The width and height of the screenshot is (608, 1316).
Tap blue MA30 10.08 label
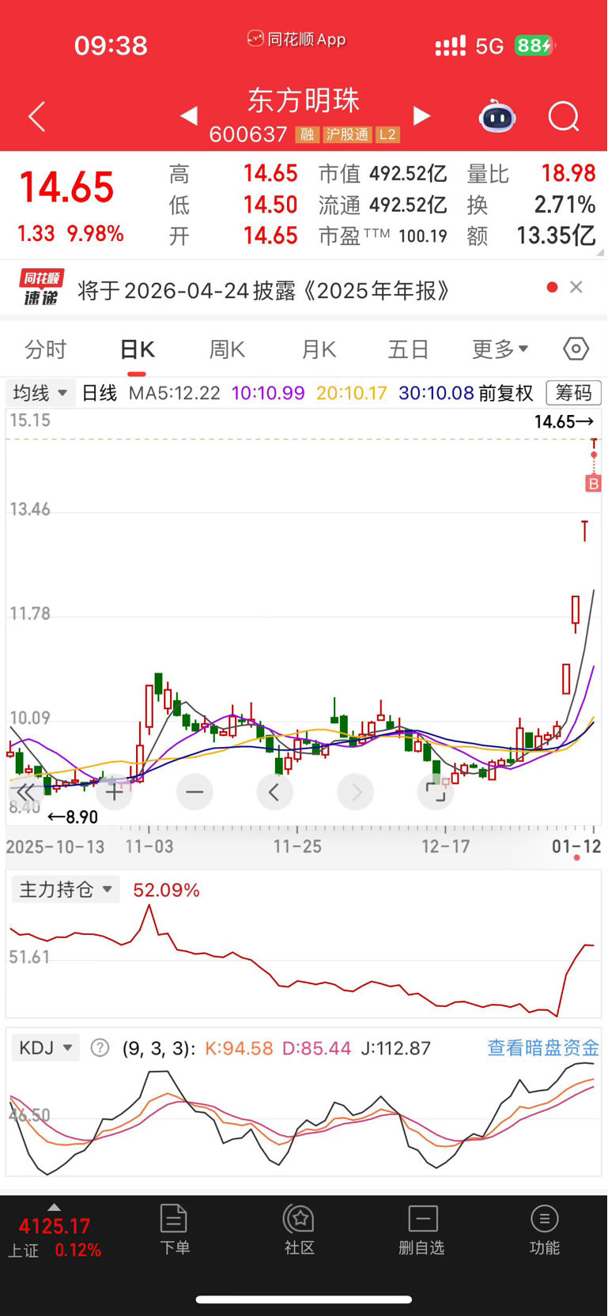[436, 393]
